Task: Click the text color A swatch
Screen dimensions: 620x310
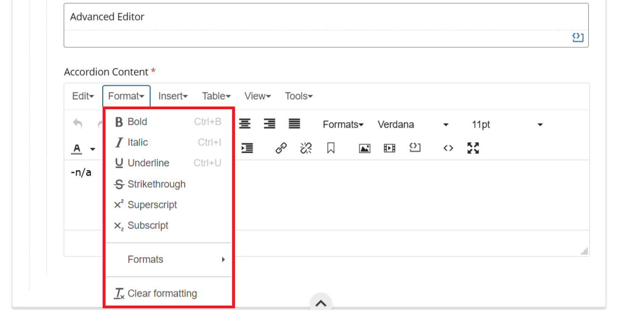Action: (x=78, y=149)
